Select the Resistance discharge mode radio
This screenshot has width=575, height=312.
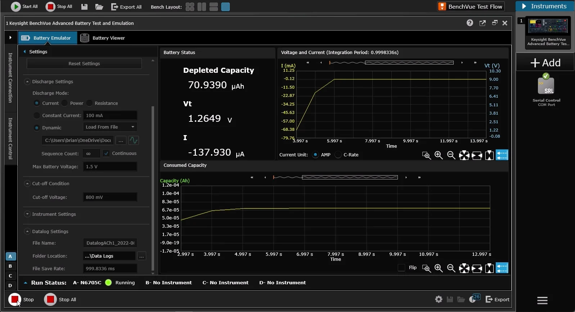[89, 103]
